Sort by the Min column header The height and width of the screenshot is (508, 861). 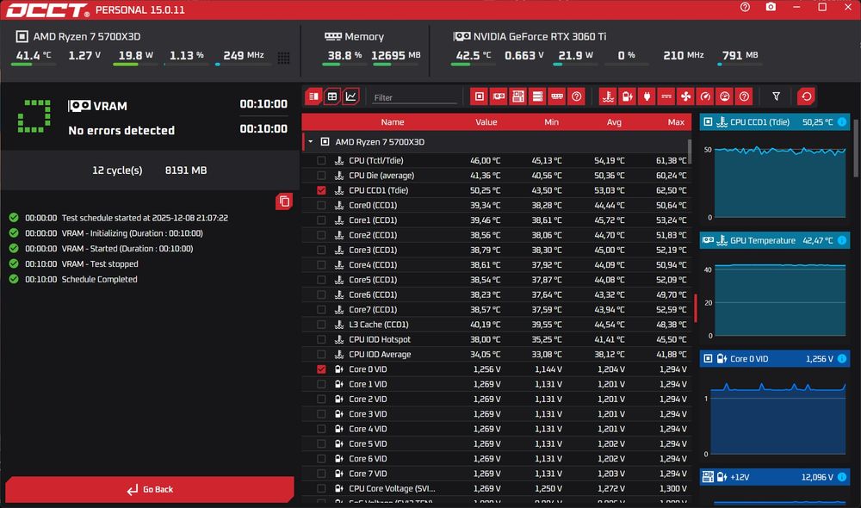551,122
